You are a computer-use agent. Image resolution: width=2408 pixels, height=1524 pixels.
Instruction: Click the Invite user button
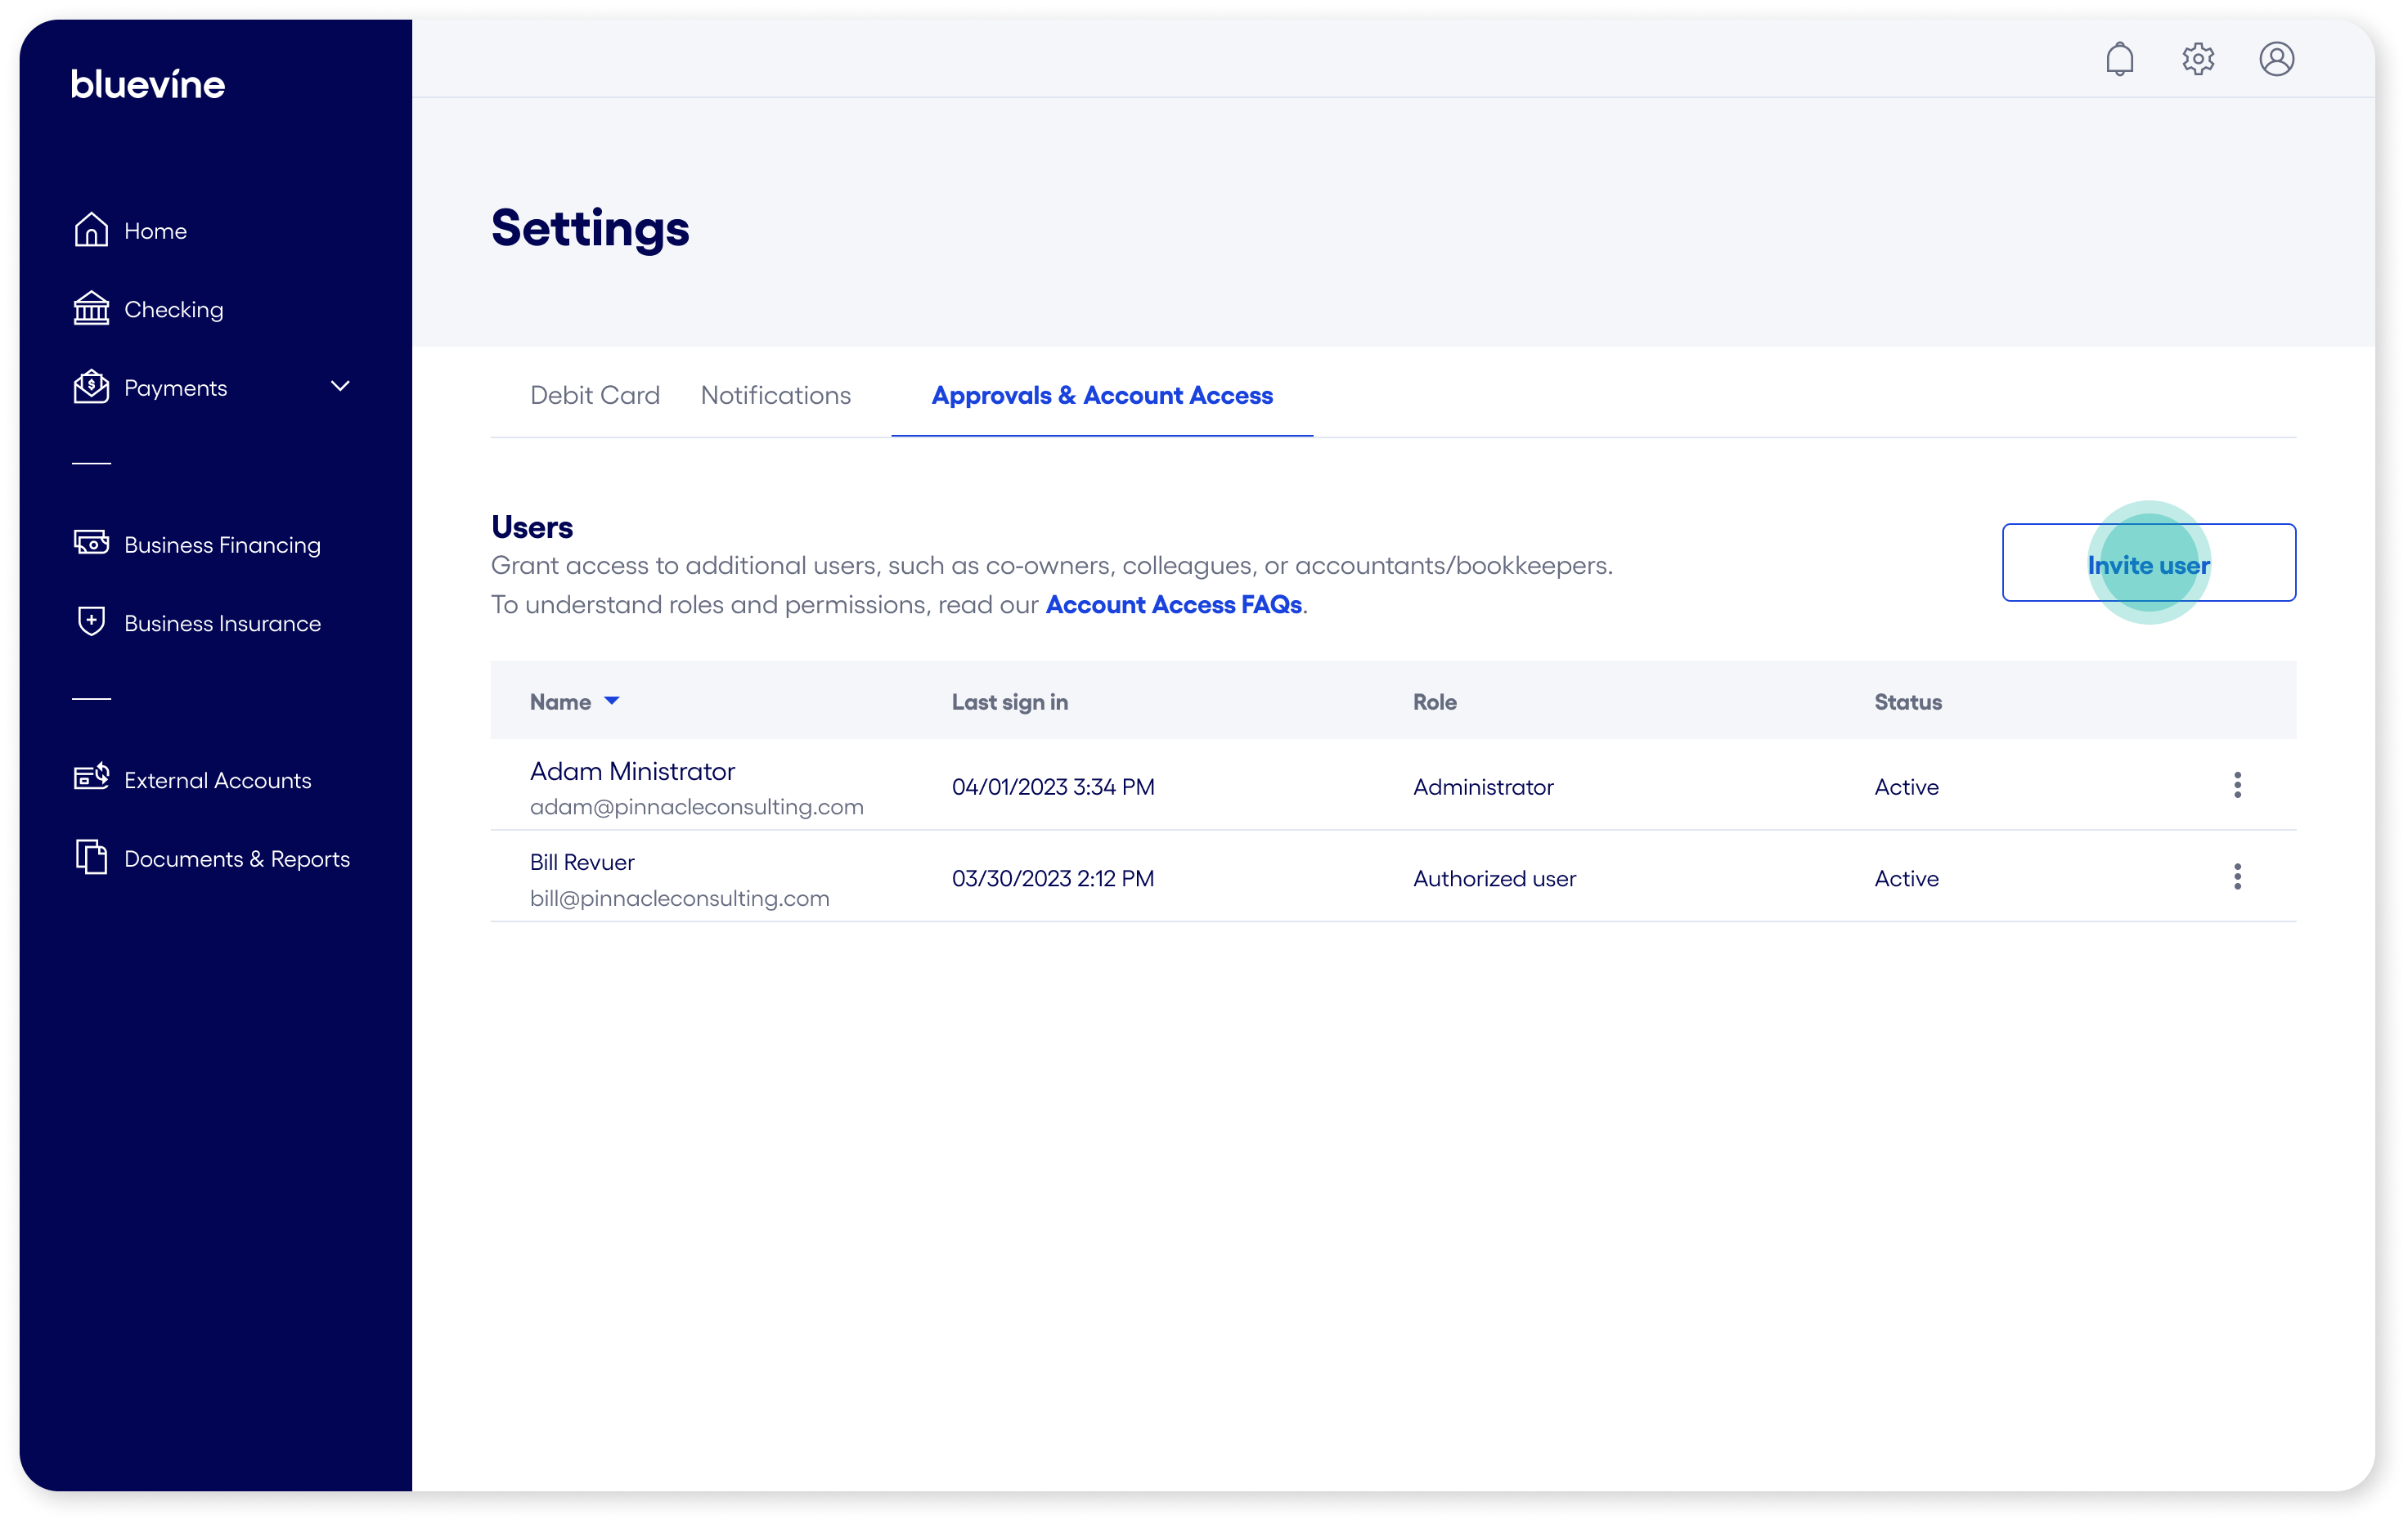click(x=2149, y=563)
